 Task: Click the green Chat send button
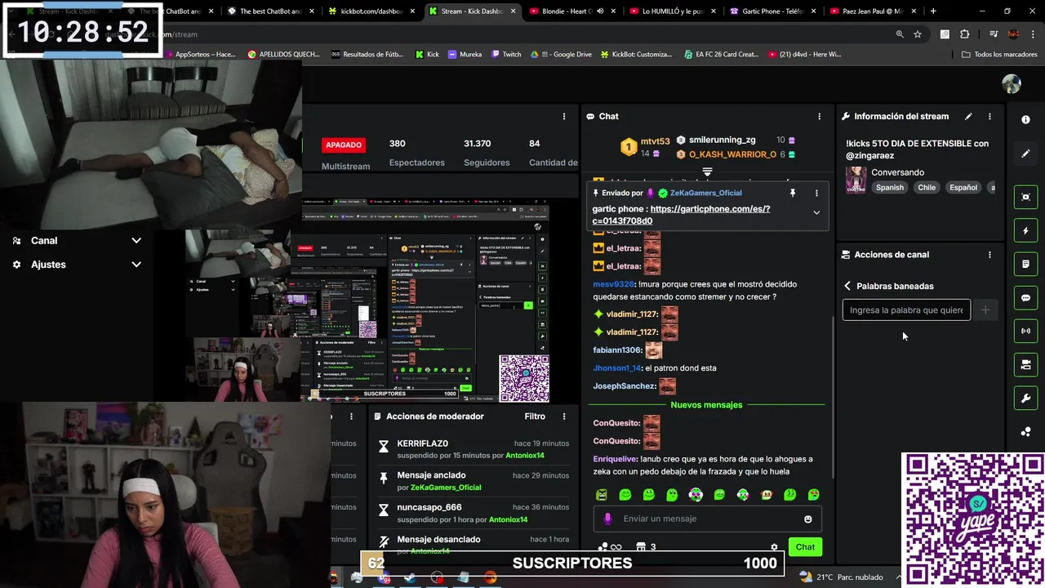[x=805, y=547]
